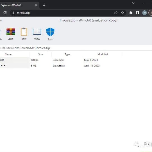Open the View book icon
152x152 pixels.
(37, 32)
